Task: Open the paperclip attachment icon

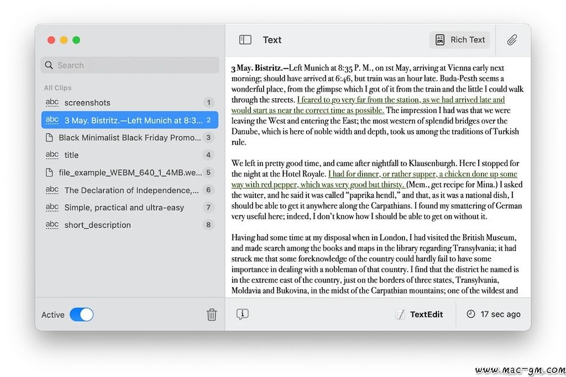Action: [x=512, y=40]
